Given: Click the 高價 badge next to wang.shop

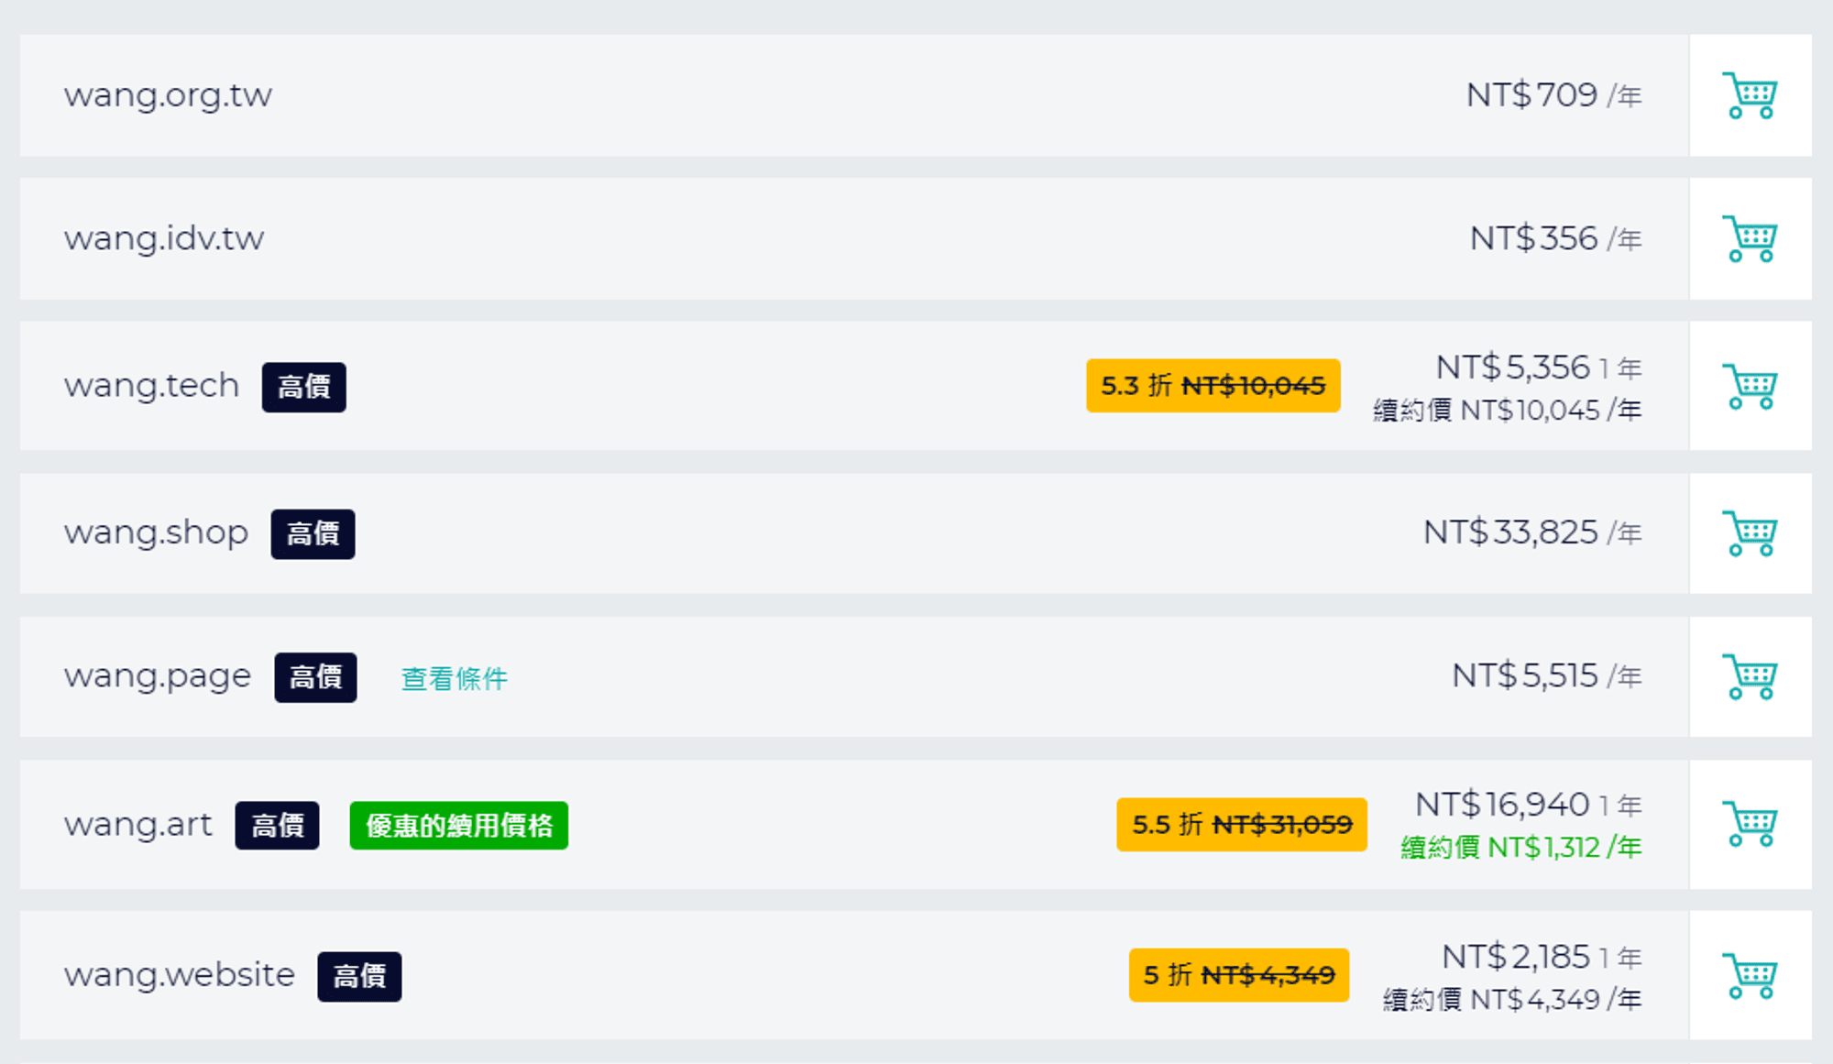Looking at the screenshot, I should (313, 533).
